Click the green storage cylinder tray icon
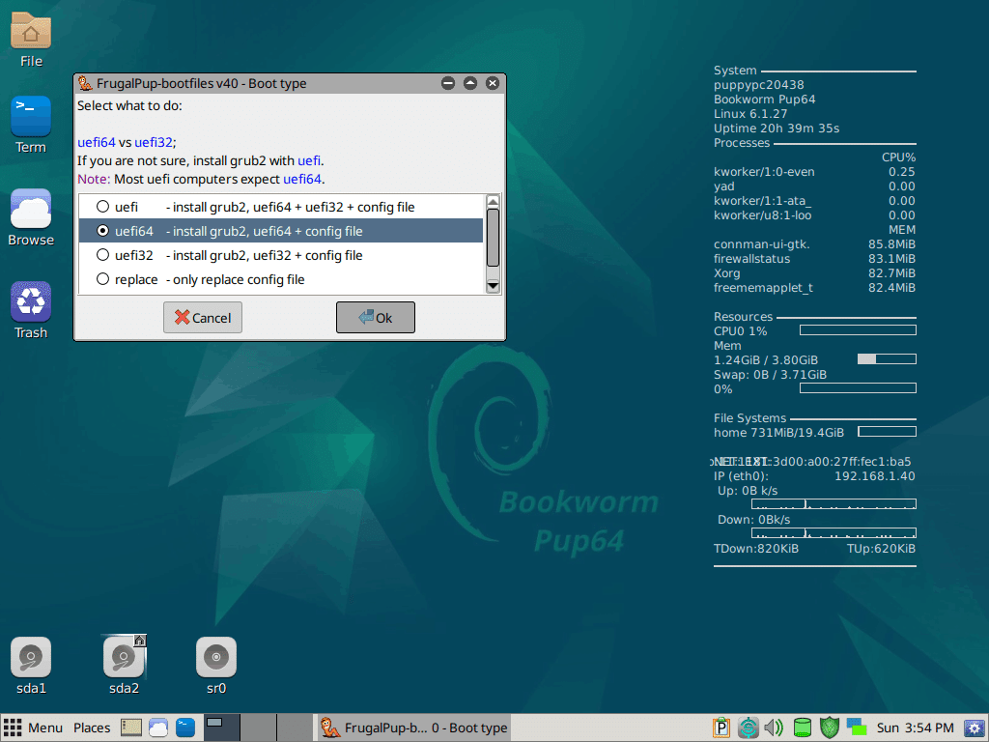Screen dimensions: 989x742 click(x=803, y=728)
